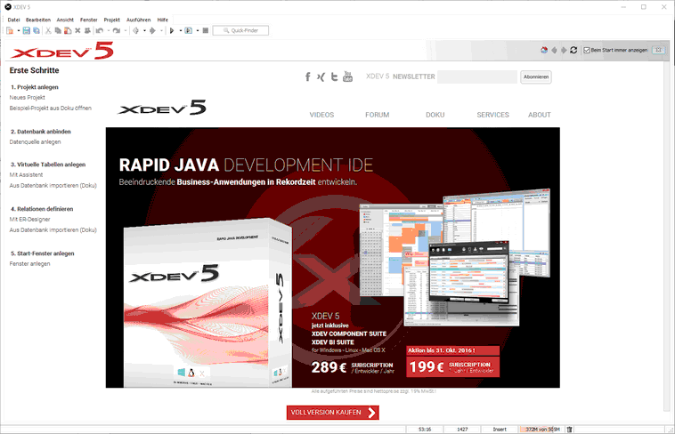Viewport: 675px width, 434px height.
Task: Open the run window dropdown arrow
Action: click(198, 30)
